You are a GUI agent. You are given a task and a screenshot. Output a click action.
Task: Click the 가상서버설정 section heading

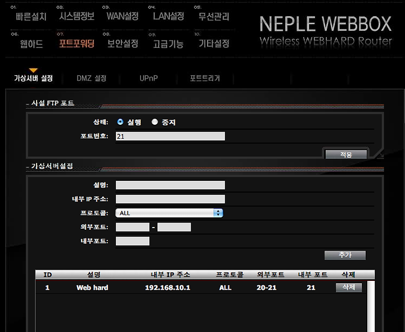(52, 166)
